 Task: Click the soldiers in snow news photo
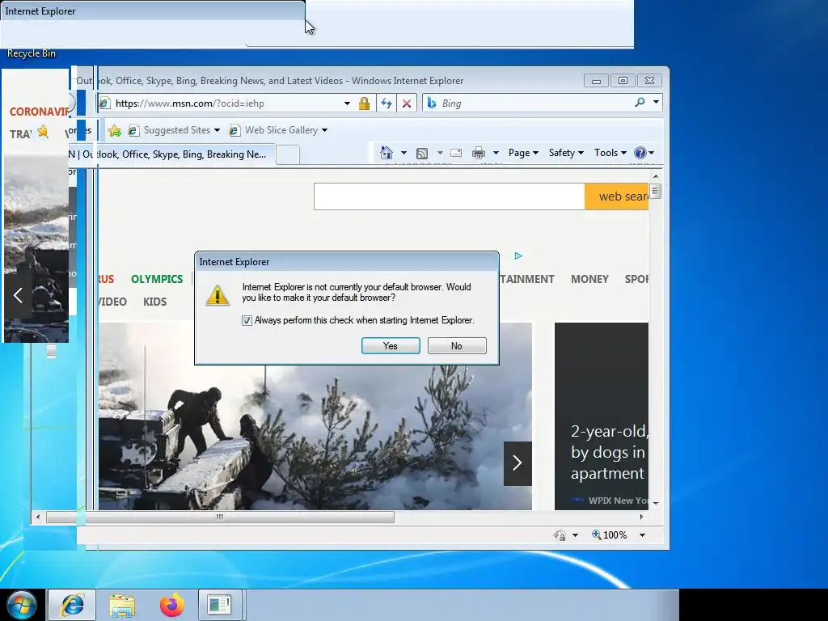coord(315,438)
